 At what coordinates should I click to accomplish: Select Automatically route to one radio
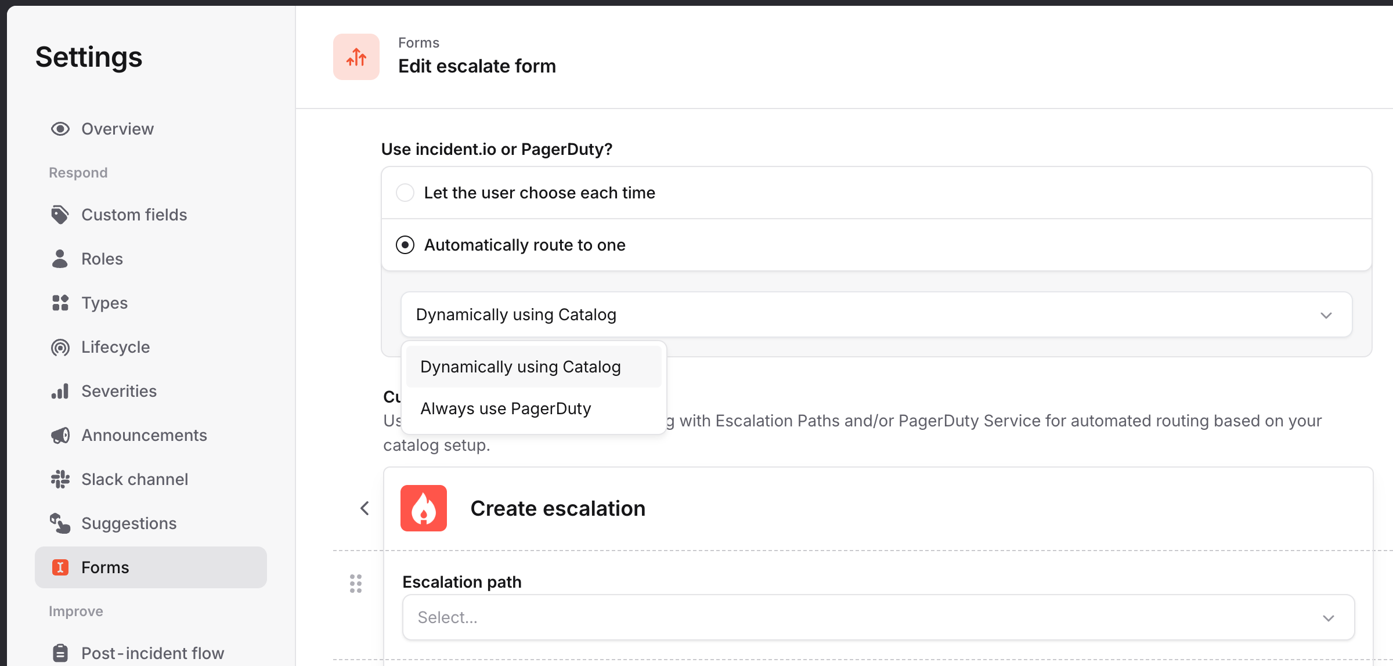(405, 245)
